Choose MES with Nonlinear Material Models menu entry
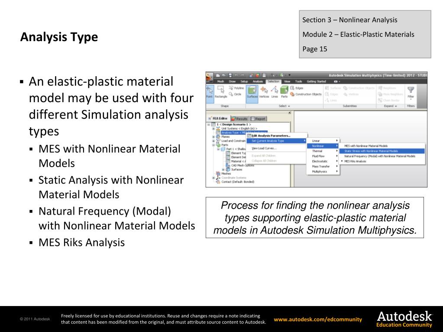This screenshot has height=332, width=443. [382, 146]
